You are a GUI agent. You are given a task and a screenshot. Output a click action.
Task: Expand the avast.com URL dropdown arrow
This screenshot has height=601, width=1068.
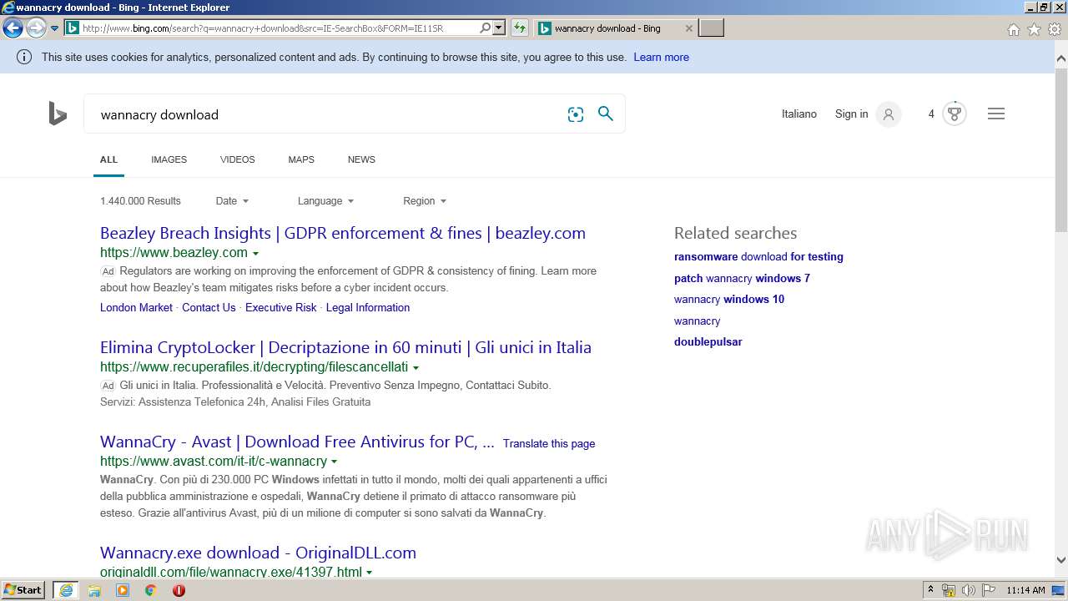[335, 462]
